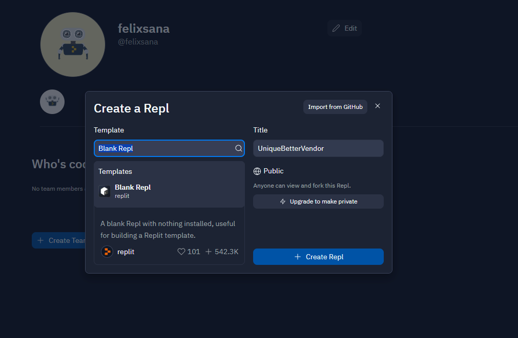Click the heart likes icon showing 101
Screen dimensions: 518x338
(181, 252)
